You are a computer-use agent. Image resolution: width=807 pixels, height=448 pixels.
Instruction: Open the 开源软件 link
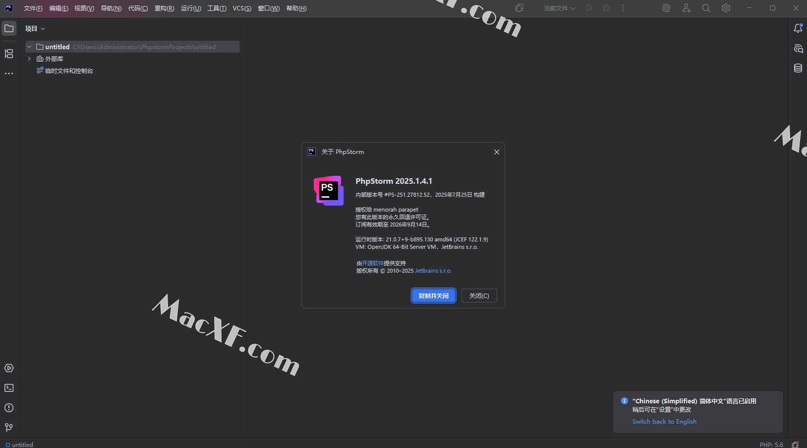click(372, 263)
